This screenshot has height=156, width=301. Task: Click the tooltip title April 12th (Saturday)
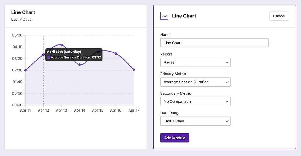point(64,52)
